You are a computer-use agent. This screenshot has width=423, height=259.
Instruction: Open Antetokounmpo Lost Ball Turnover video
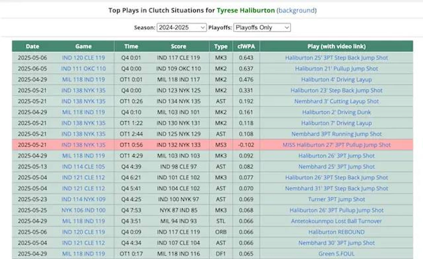click(336, 221)
